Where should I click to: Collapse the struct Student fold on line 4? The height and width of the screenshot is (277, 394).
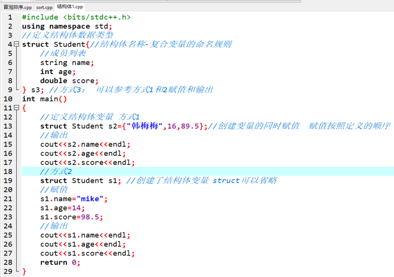click(x=17, y=44)
